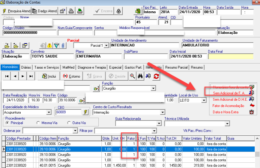The height and width of the screenshot is (168, 260).
Task: Switch to the Honorários tab
Action: (10, 67)
